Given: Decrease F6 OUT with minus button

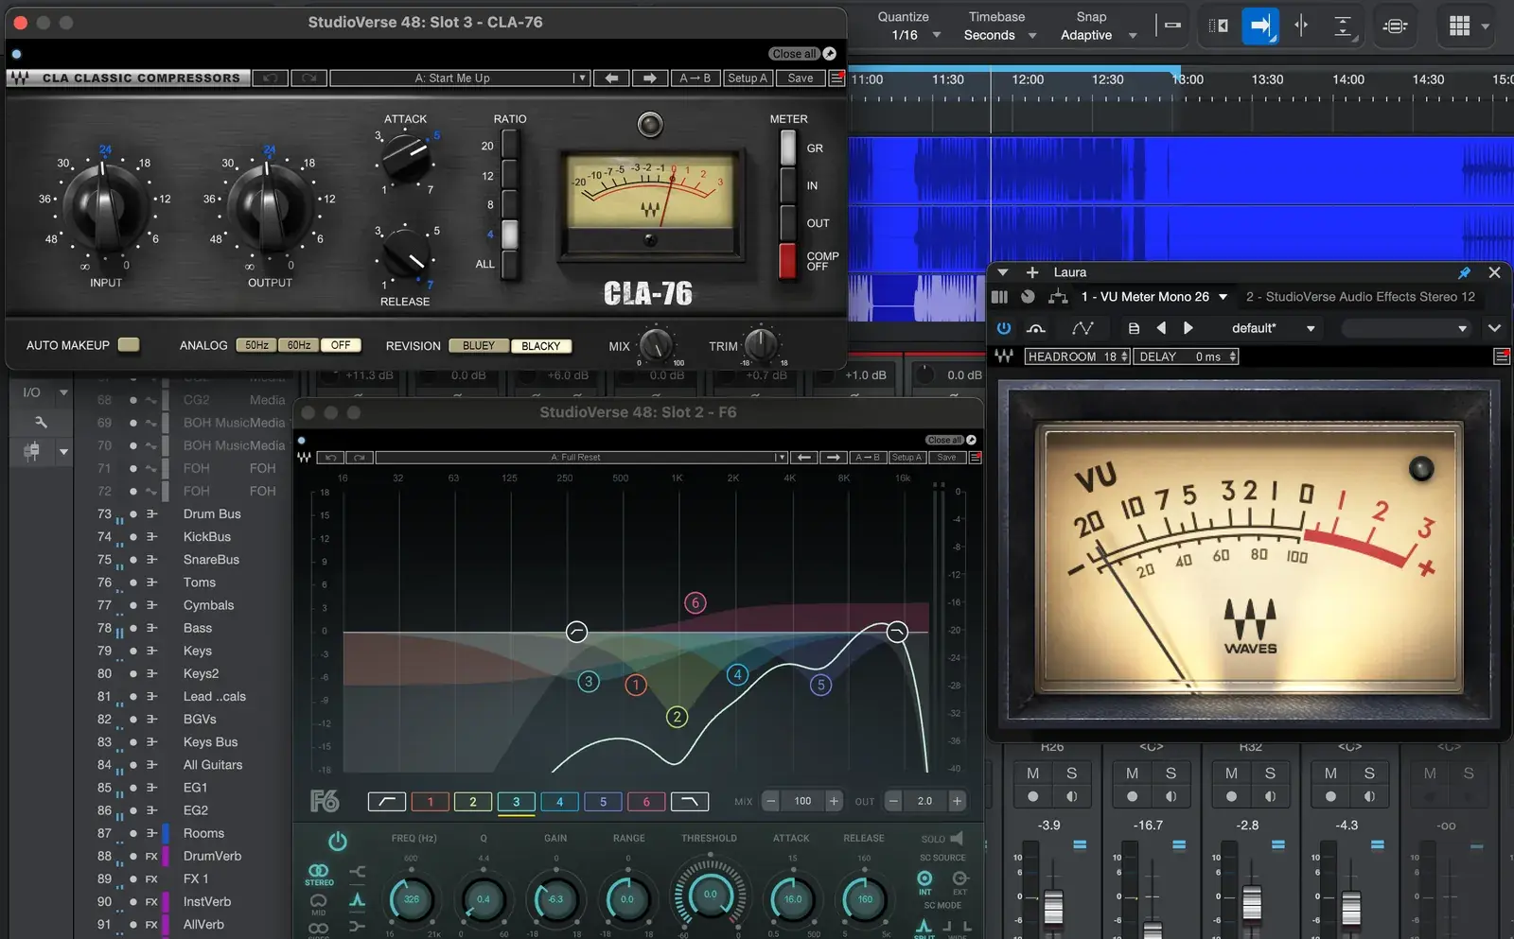Looking at the screenshot, I should click(893, 801).
